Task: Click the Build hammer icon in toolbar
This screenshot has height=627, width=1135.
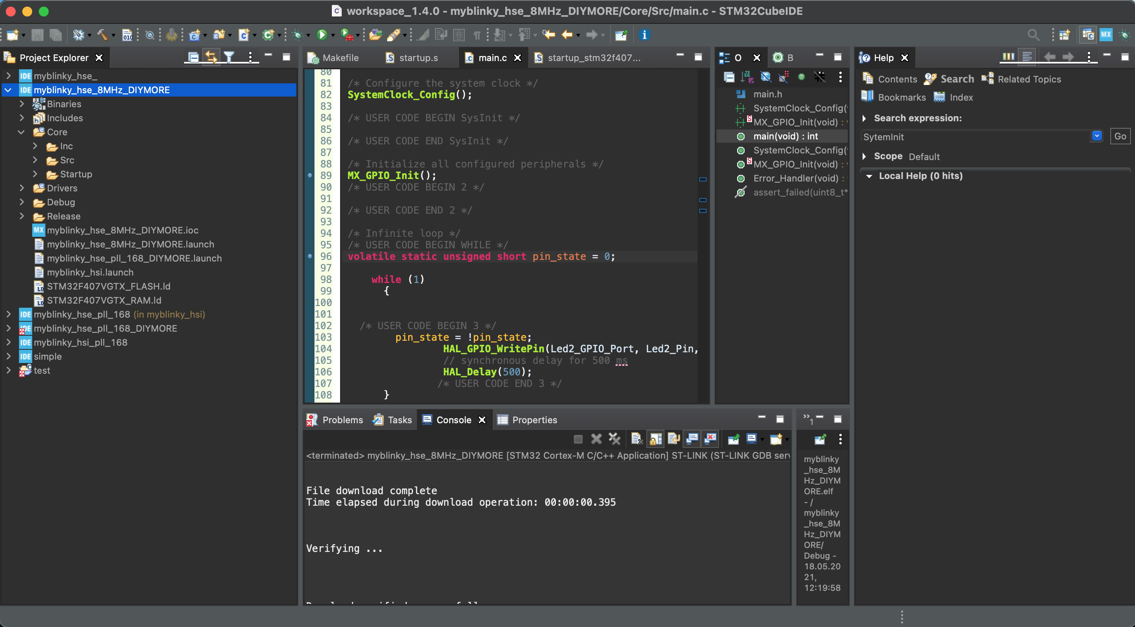Action: tap(103, 35)
